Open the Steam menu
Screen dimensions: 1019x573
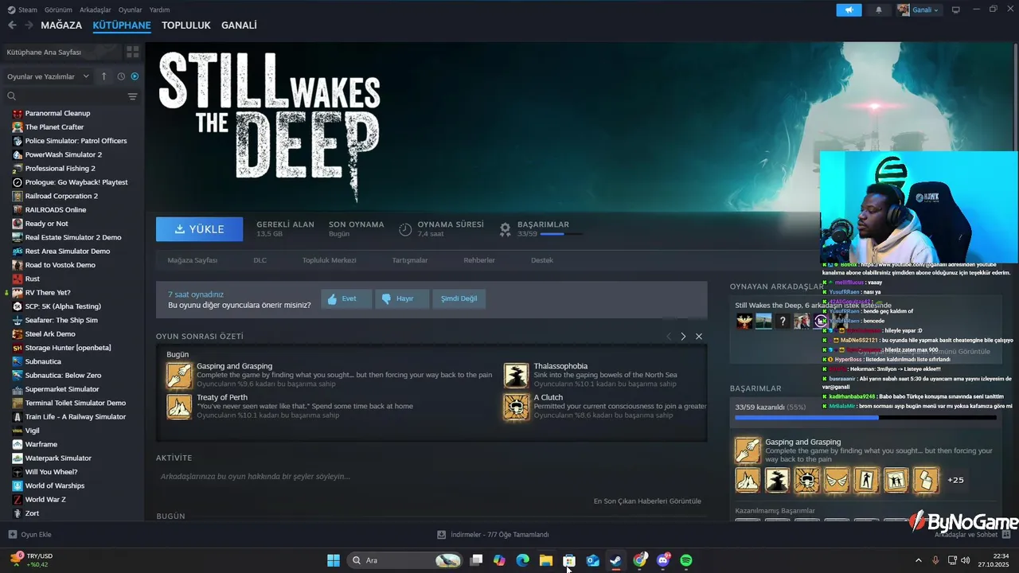[x=23, y=10]
